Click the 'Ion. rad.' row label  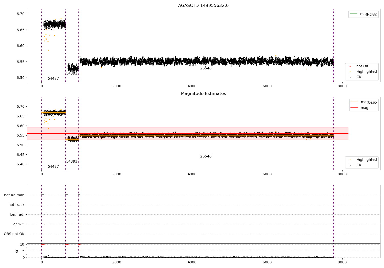click(17, 214)
